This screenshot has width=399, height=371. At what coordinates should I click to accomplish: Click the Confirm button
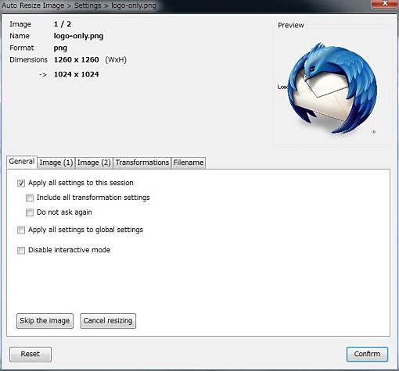point(367,354)
